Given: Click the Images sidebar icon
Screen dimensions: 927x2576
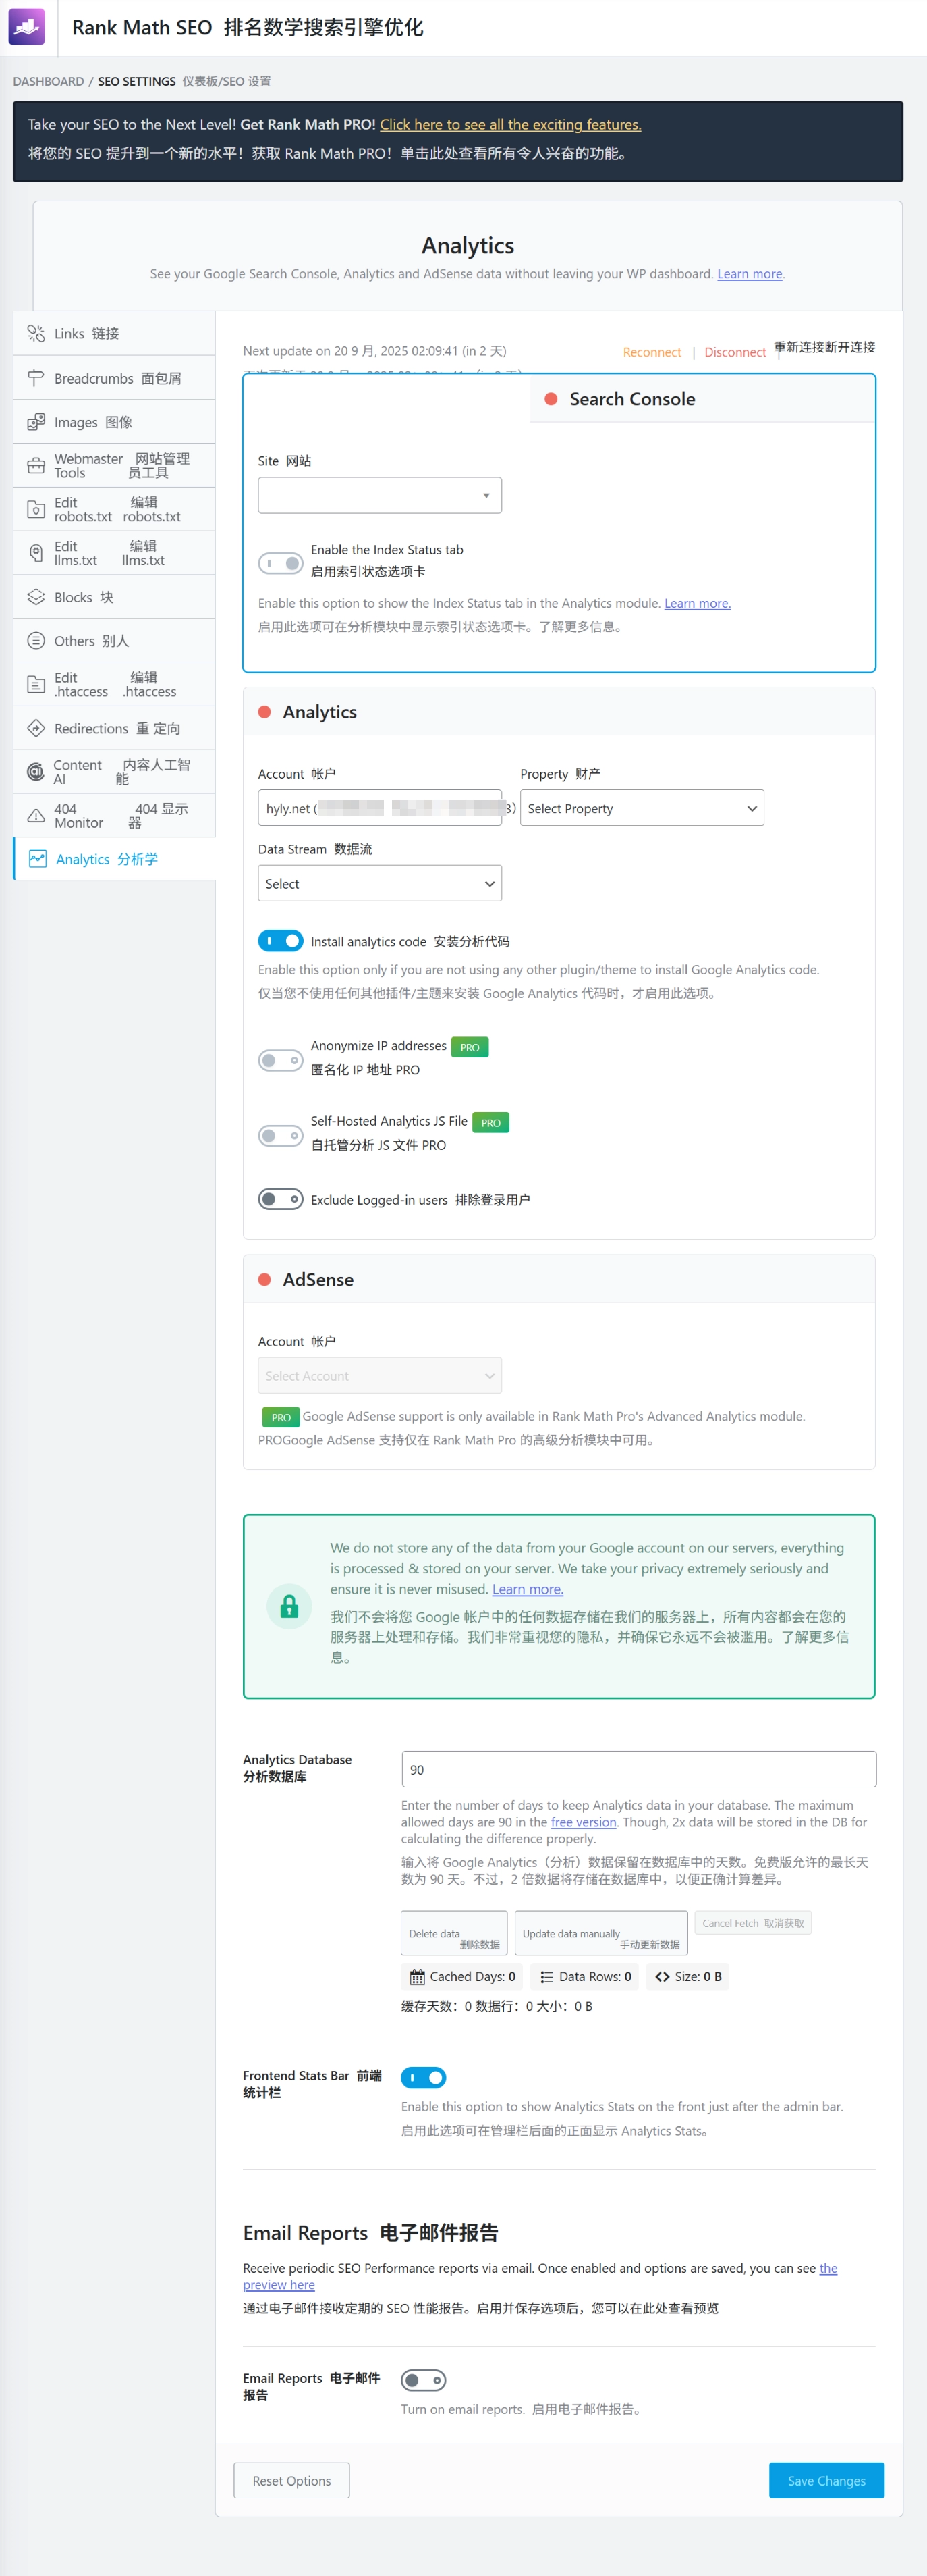Looking at the screenshot, I should click(36, 422).
